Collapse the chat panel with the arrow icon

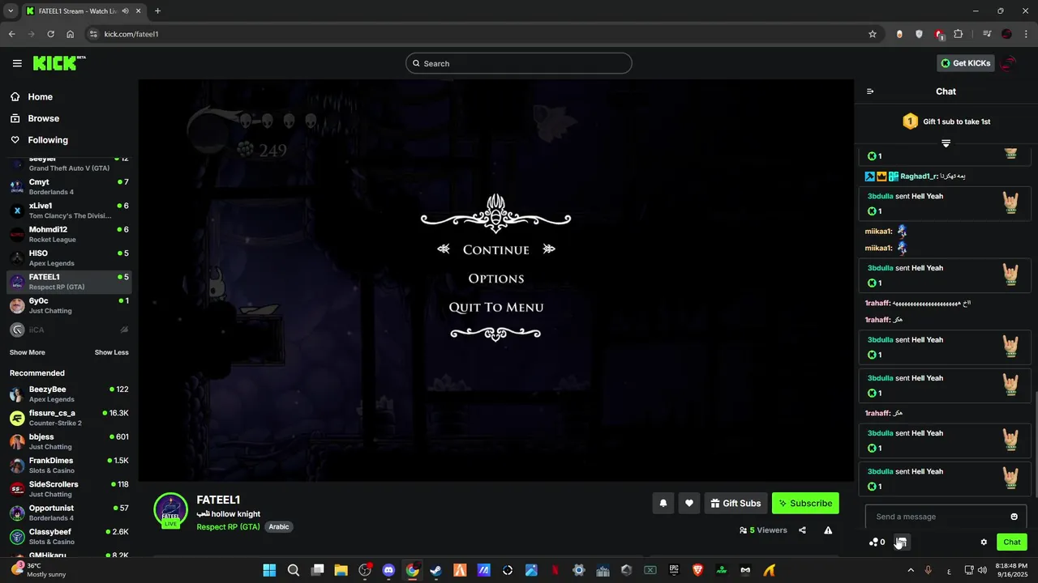click(x=870, y=91)
